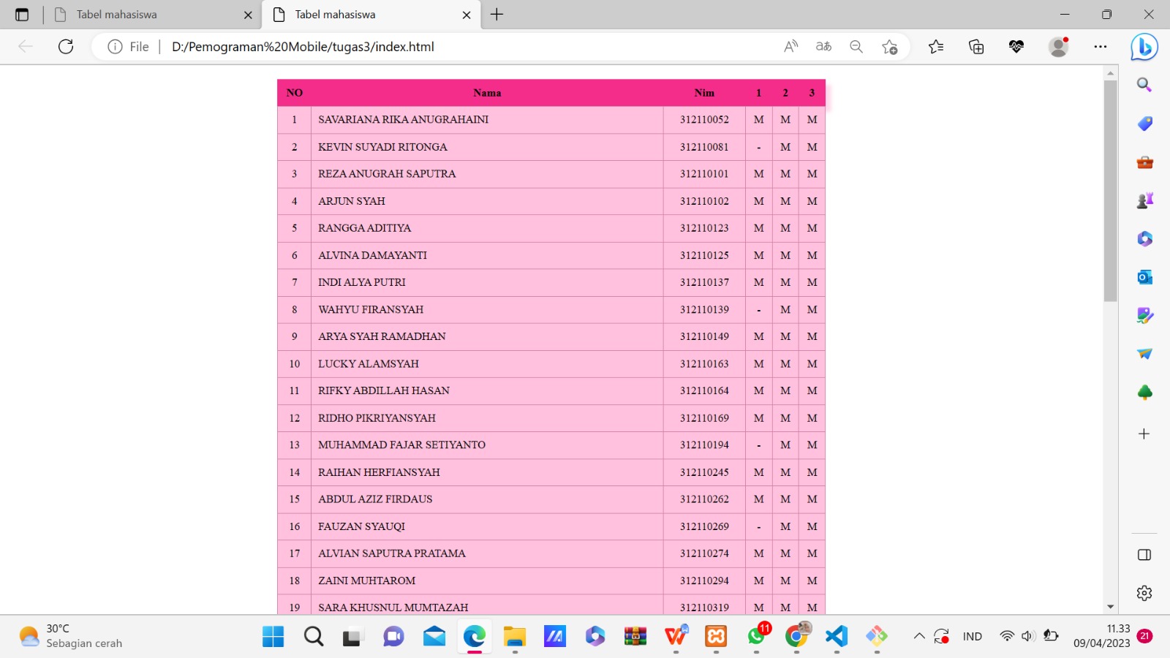Open XAMPP from the taskbar
The width and height of the screenshot is (1170, 658).
(716, 636)
